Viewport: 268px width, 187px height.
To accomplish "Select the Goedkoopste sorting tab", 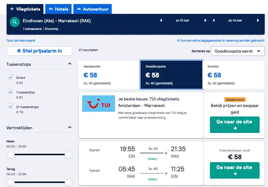I will [172, 75].
